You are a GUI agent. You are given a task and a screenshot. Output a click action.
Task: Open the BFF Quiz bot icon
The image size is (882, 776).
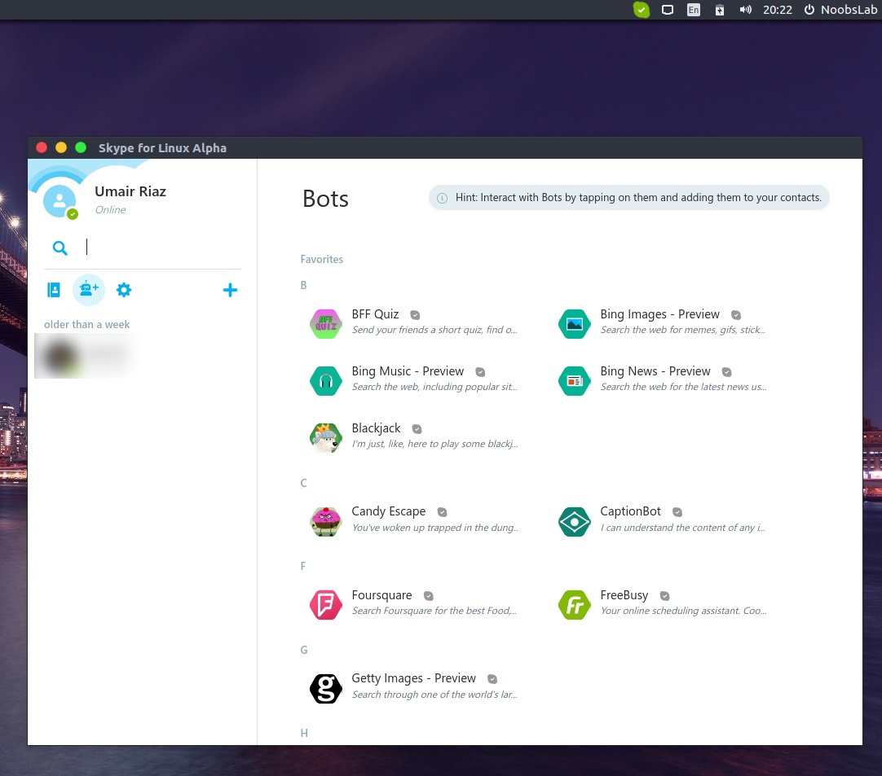(x=326, y=324)
